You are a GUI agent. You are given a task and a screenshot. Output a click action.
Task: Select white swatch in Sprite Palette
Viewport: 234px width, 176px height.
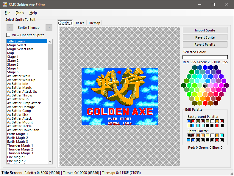[212, 135]
